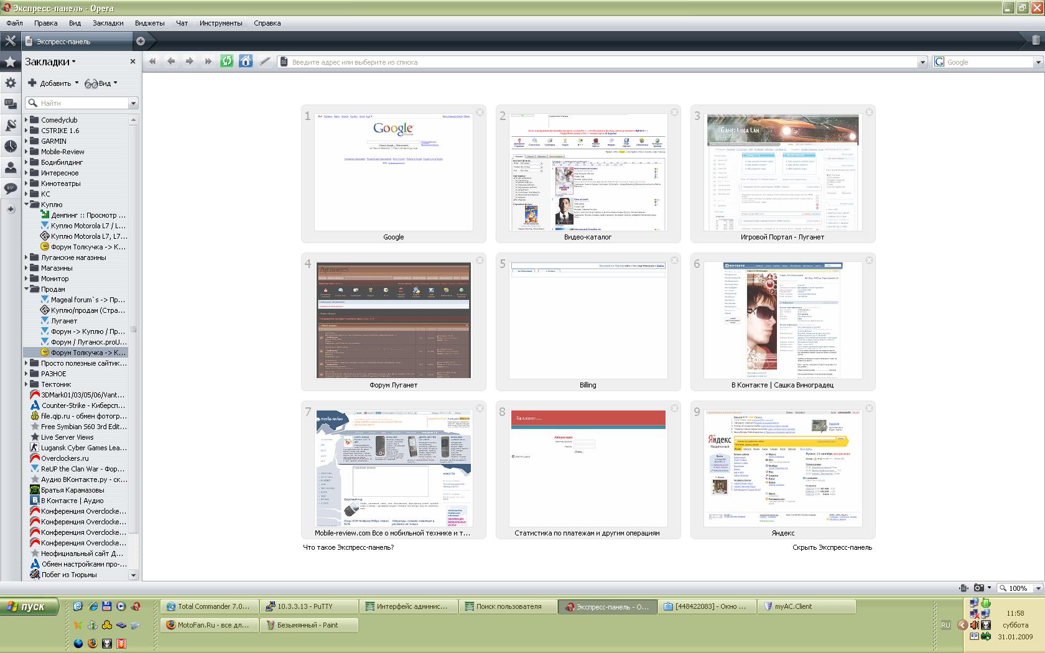The width and height of the screenshot is (1045, 653).
Task: Select the Экспресс-панель tab
Action: tap(77, 41)
